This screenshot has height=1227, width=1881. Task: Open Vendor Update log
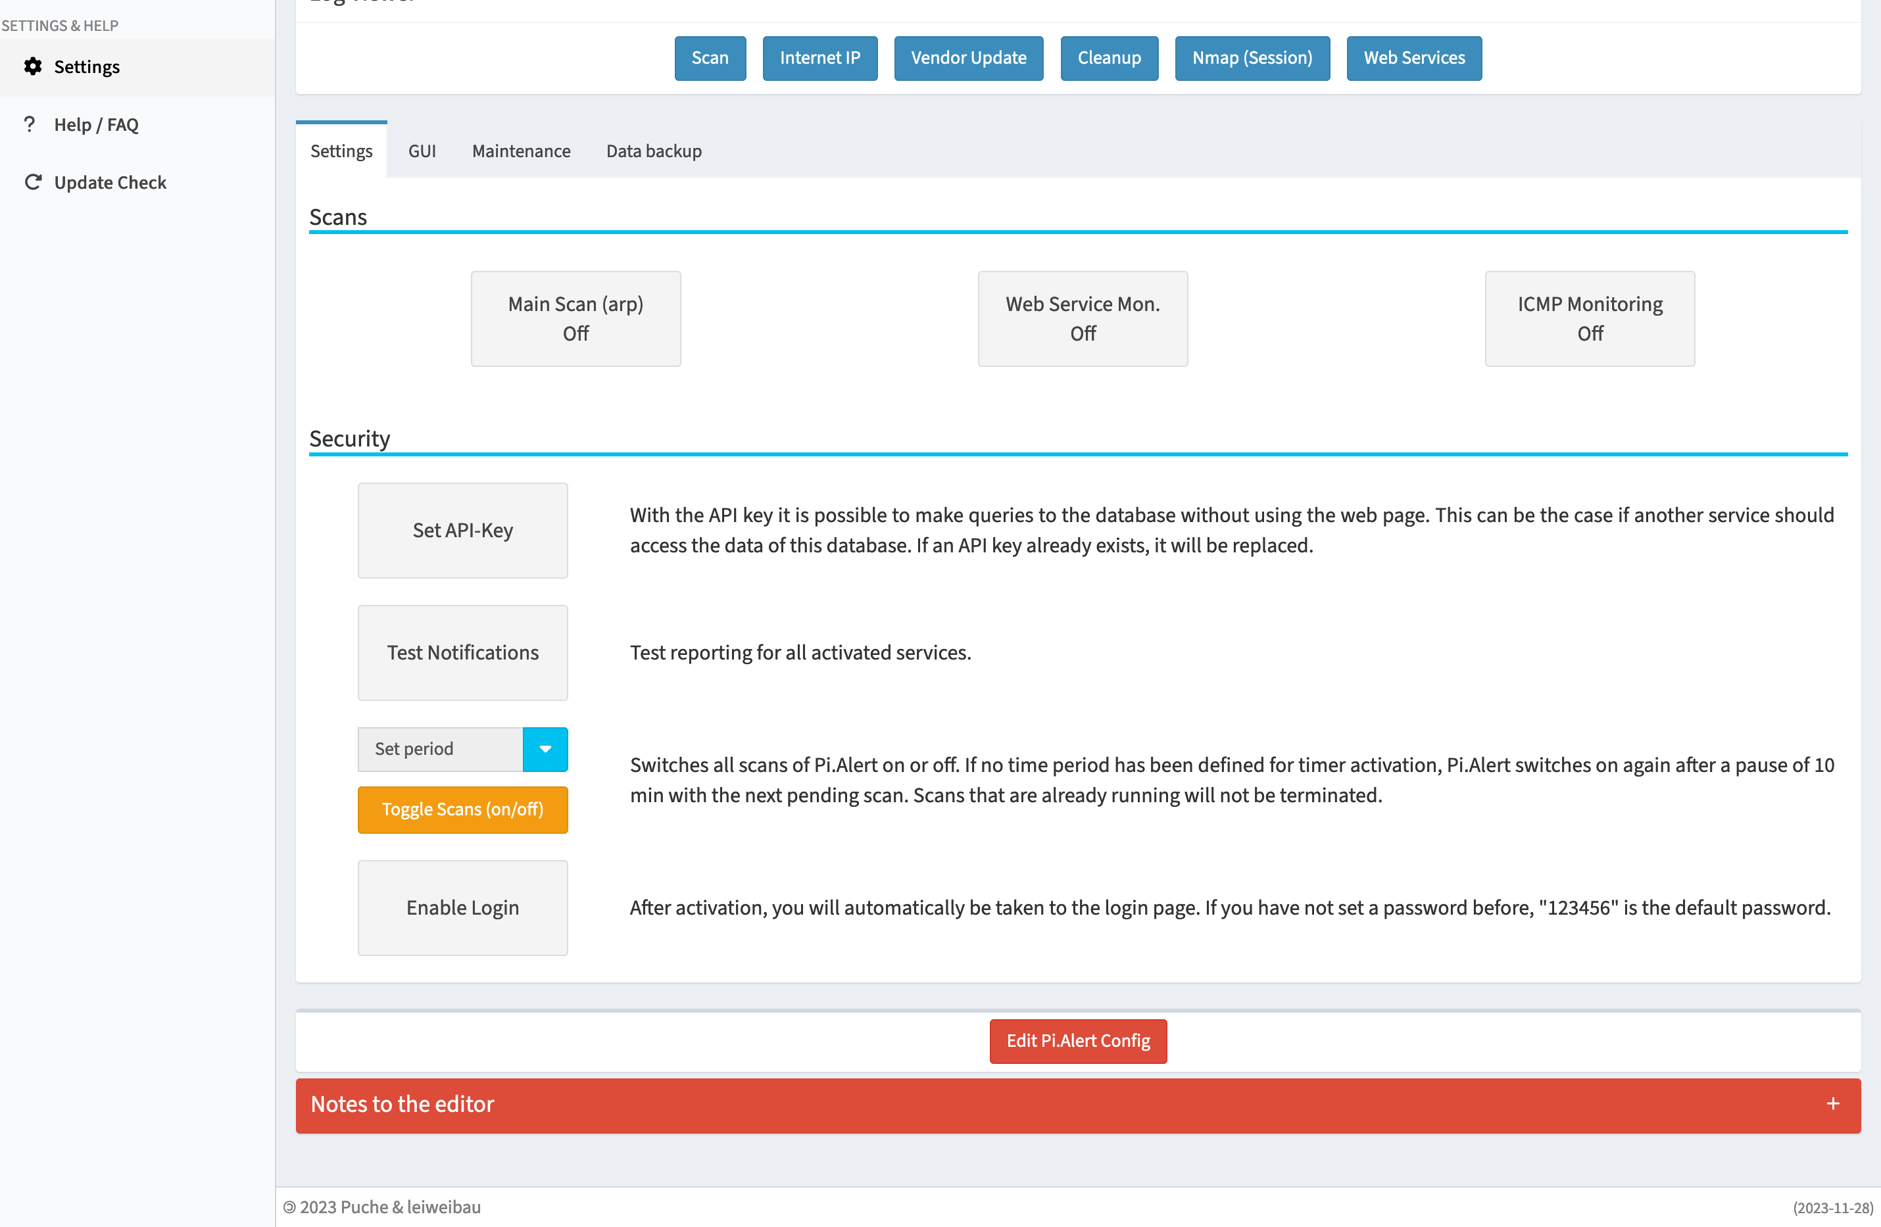(x=968, y=58)
